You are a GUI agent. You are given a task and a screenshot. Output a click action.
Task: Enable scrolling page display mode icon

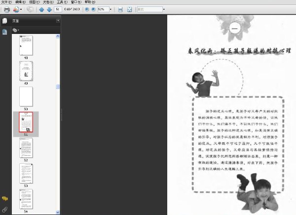tap(120, 9)
